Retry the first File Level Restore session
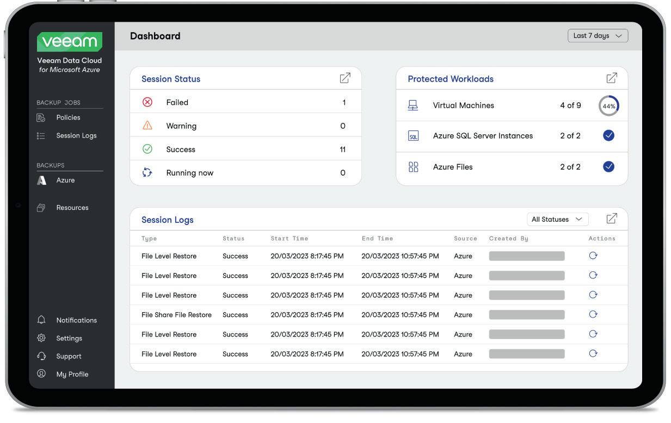671x423 pixels. (x=593, y=256)
